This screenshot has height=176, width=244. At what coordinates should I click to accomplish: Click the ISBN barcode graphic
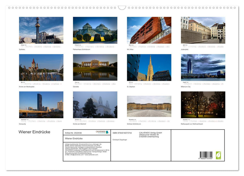tap(206, 155)
